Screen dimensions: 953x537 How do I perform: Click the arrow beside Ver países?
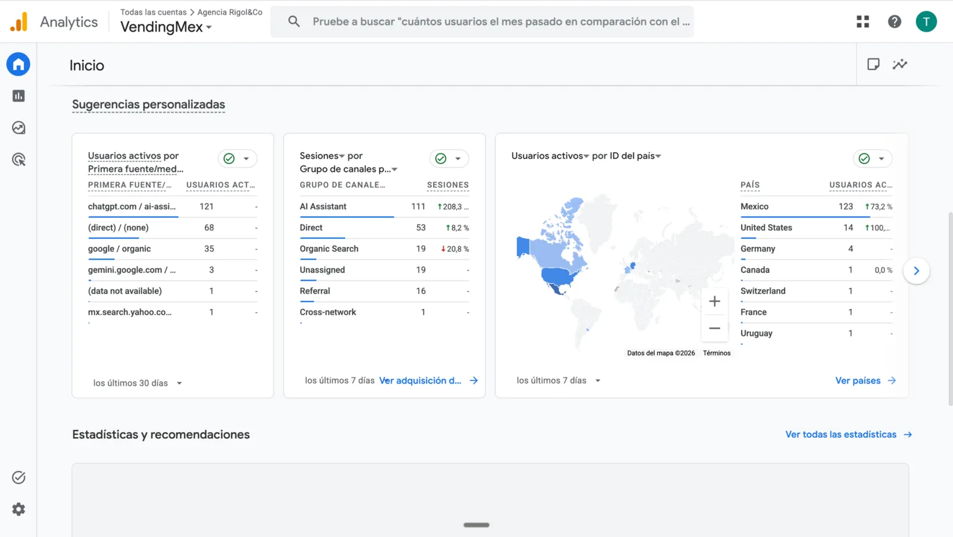pos(892,381)
